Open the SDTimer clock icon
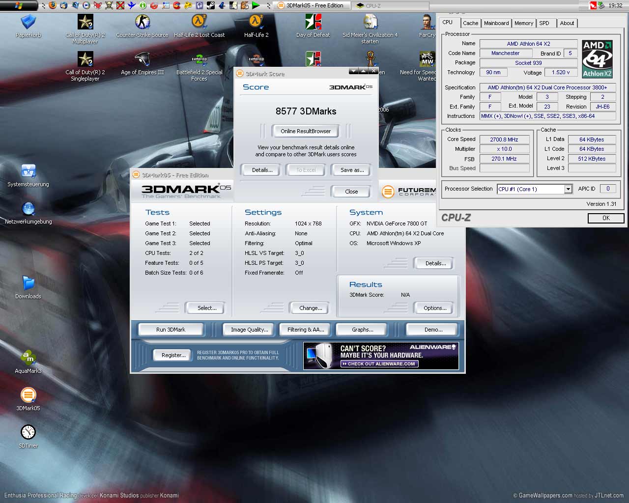This screenshot has height=503, width=629. click(x=28, y=432)
